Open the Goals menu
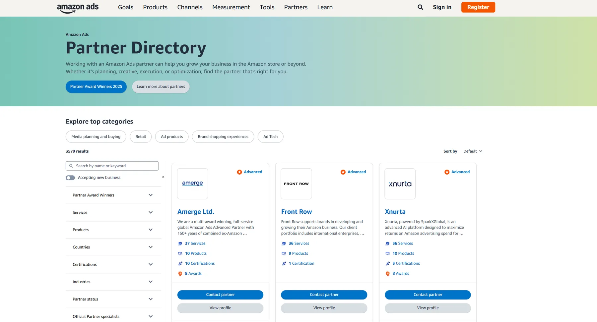Image resolution: width=597 pixels, height=322 pixels. (126, 7)
